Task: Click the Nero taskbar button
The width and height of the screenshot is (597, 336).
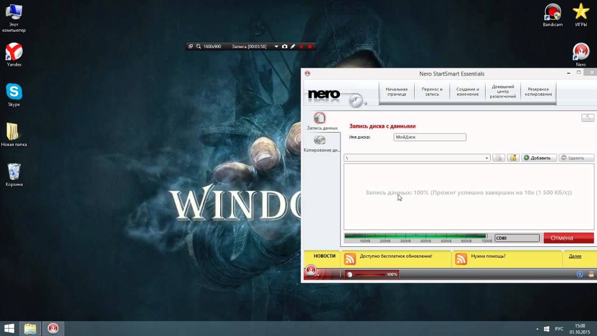Action: [53, 329]
